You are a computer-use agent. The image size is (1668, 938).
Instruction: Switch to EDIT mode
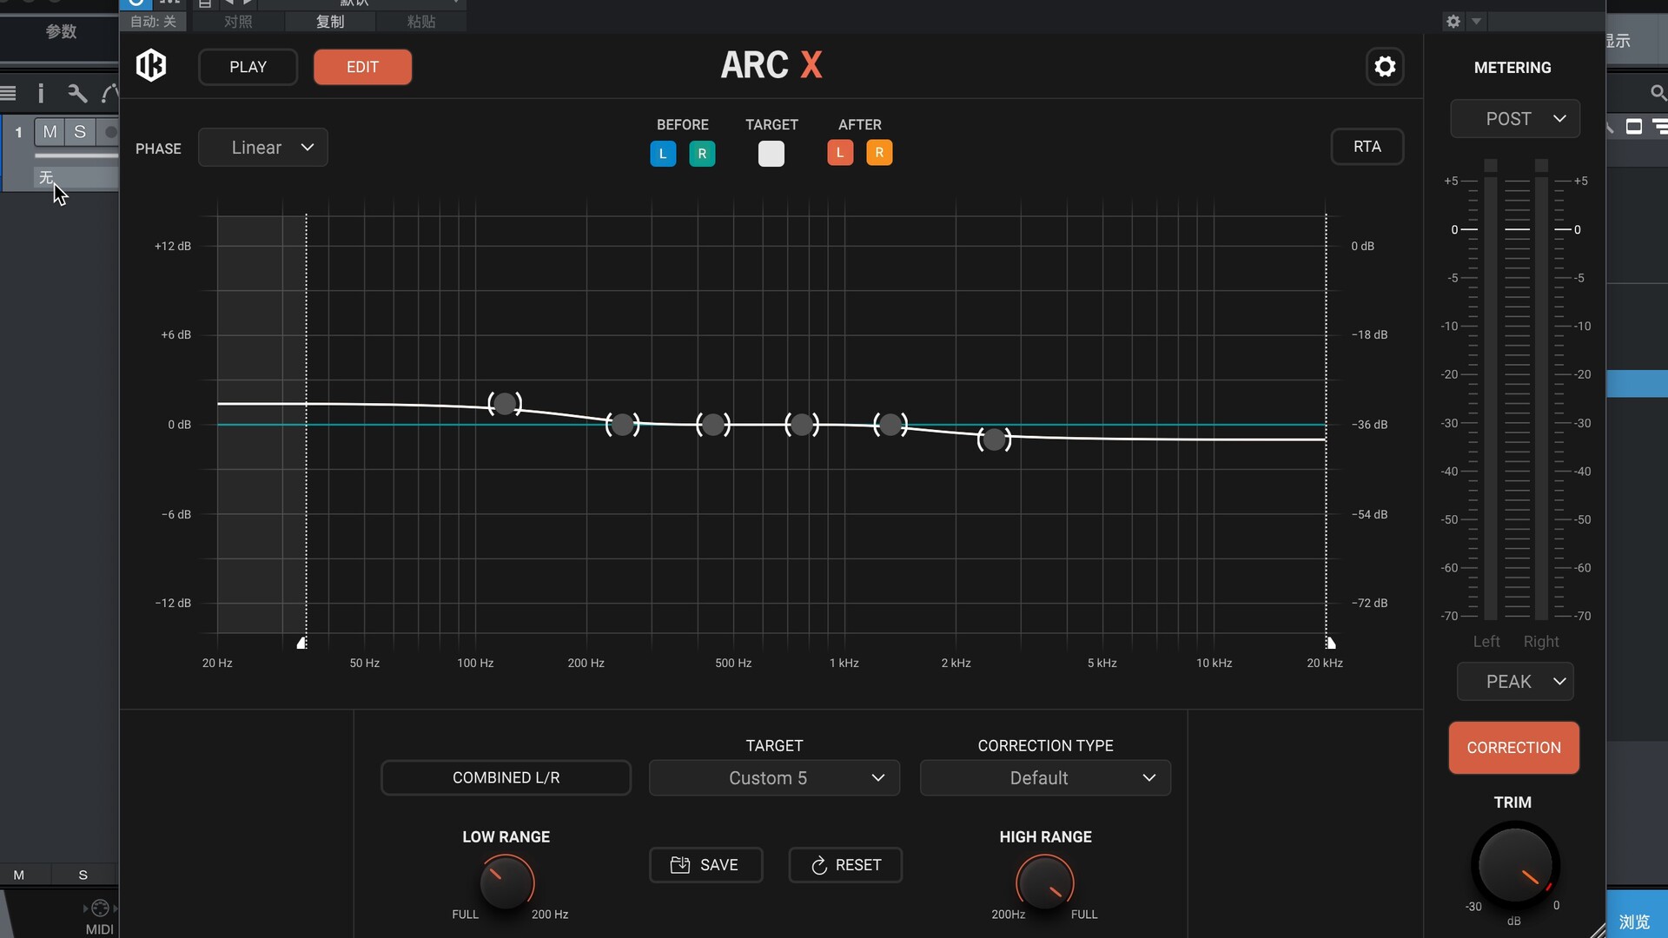pos(362,67)
